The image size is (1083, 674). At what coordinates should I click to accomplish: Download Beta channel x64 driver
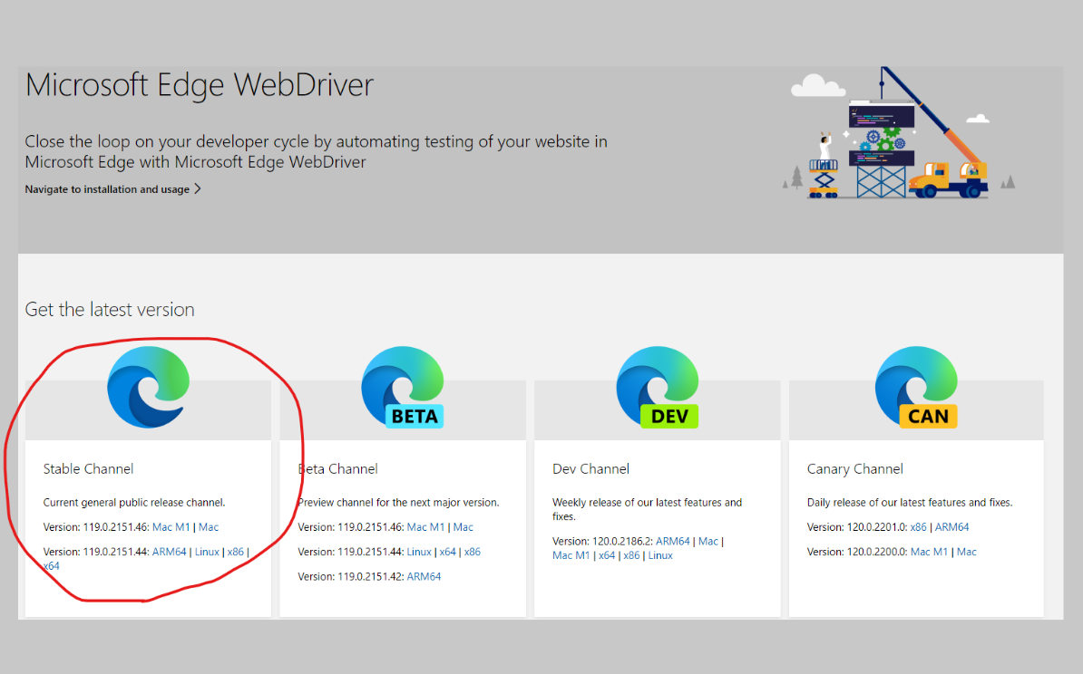[447, 552]
